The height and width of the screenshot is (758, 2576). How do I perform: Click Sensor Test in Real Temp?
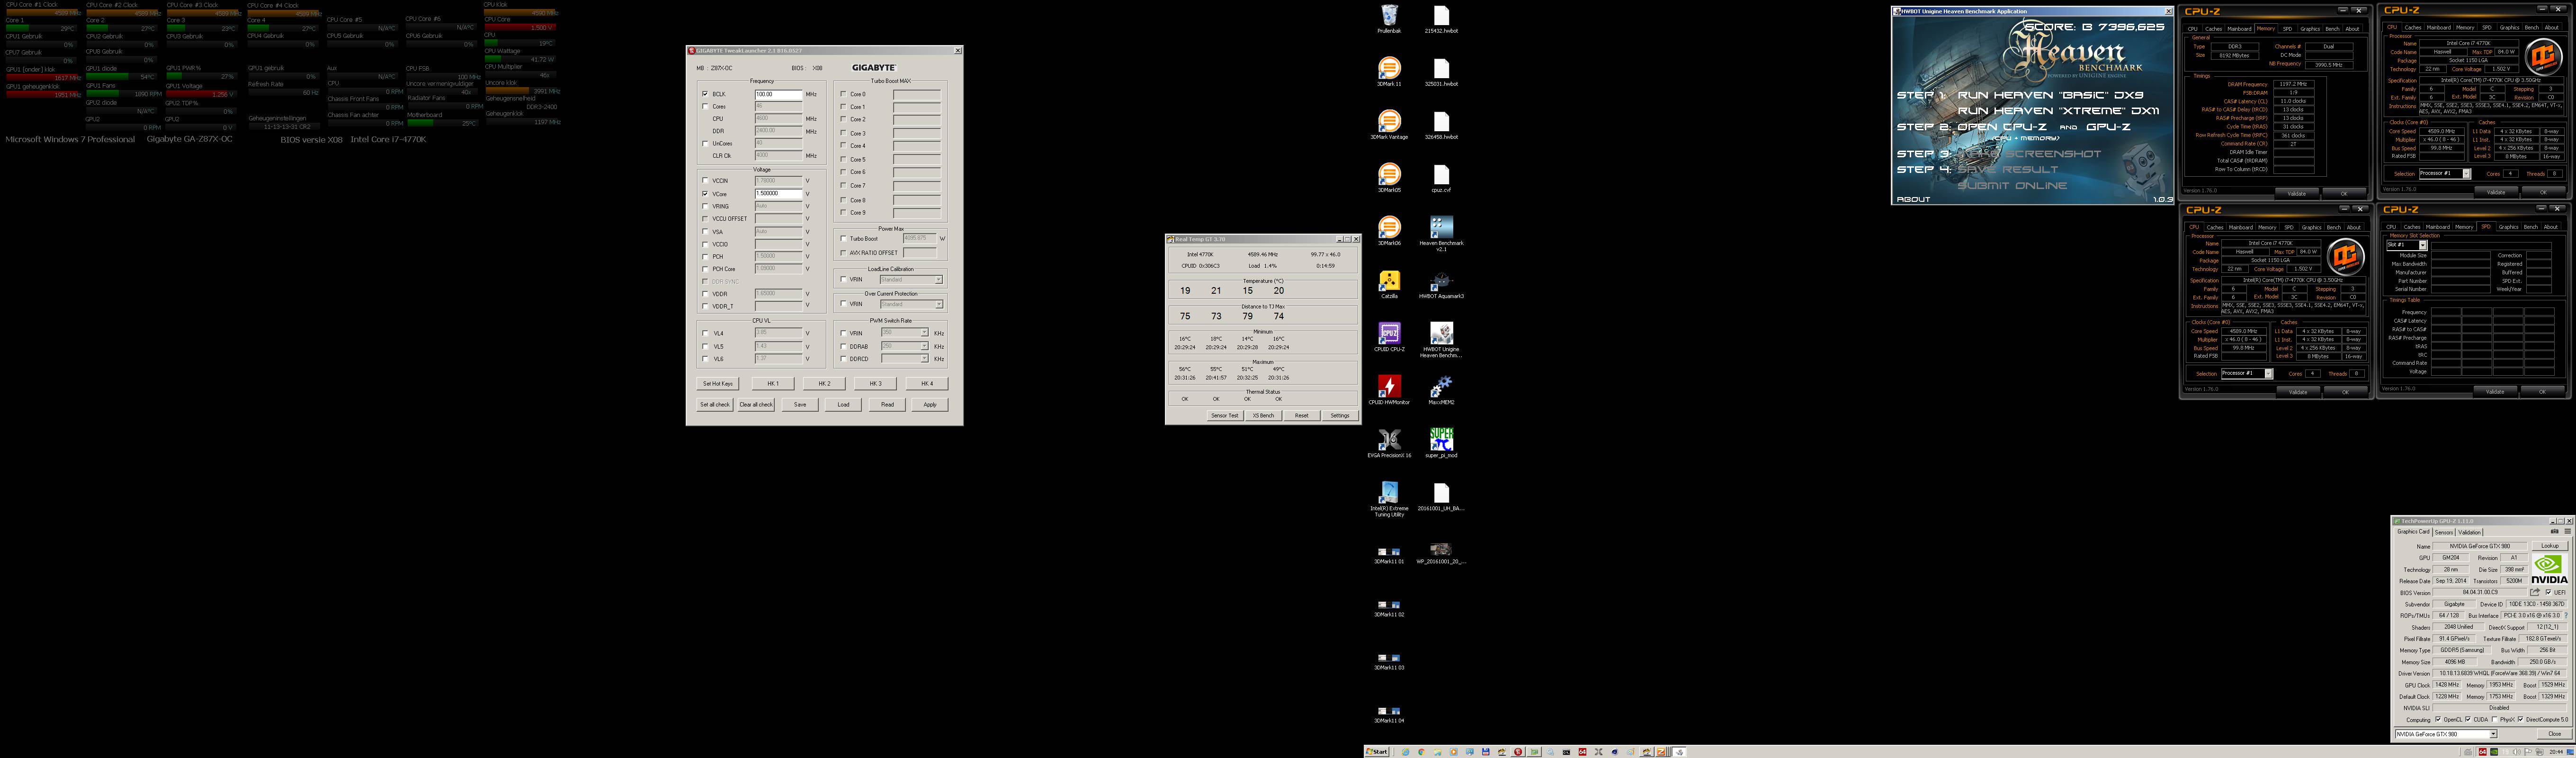tap(1225, 415)
